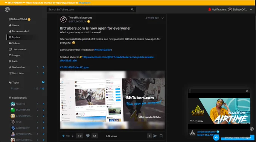This screenshot has height=142, width=256.
Task: Click the share count showing 1
Action: point(149,136)
